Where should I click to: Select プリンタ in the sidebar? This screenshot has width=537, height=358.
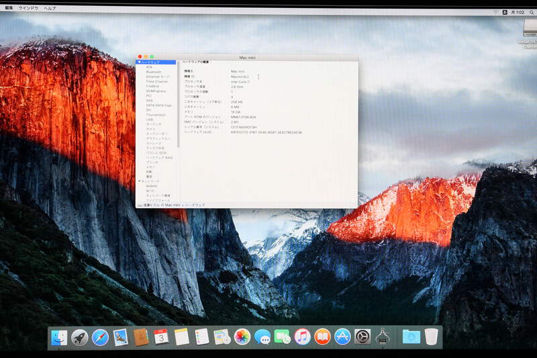click(152, 163)
